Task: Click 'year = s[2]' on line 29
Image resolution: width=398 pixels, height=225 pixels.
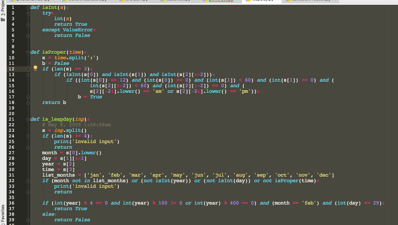Action: (x=58, y=164)
